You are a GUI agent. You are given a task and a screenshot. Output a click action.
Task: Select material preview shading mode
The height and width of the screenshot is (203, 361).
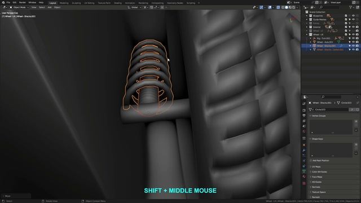coord(290,7)
